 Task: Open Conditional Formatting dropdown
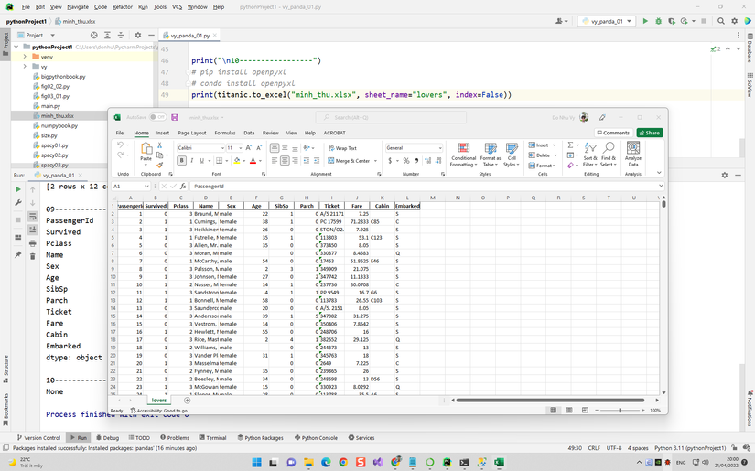pyautogui.click(x=463, y=155)
